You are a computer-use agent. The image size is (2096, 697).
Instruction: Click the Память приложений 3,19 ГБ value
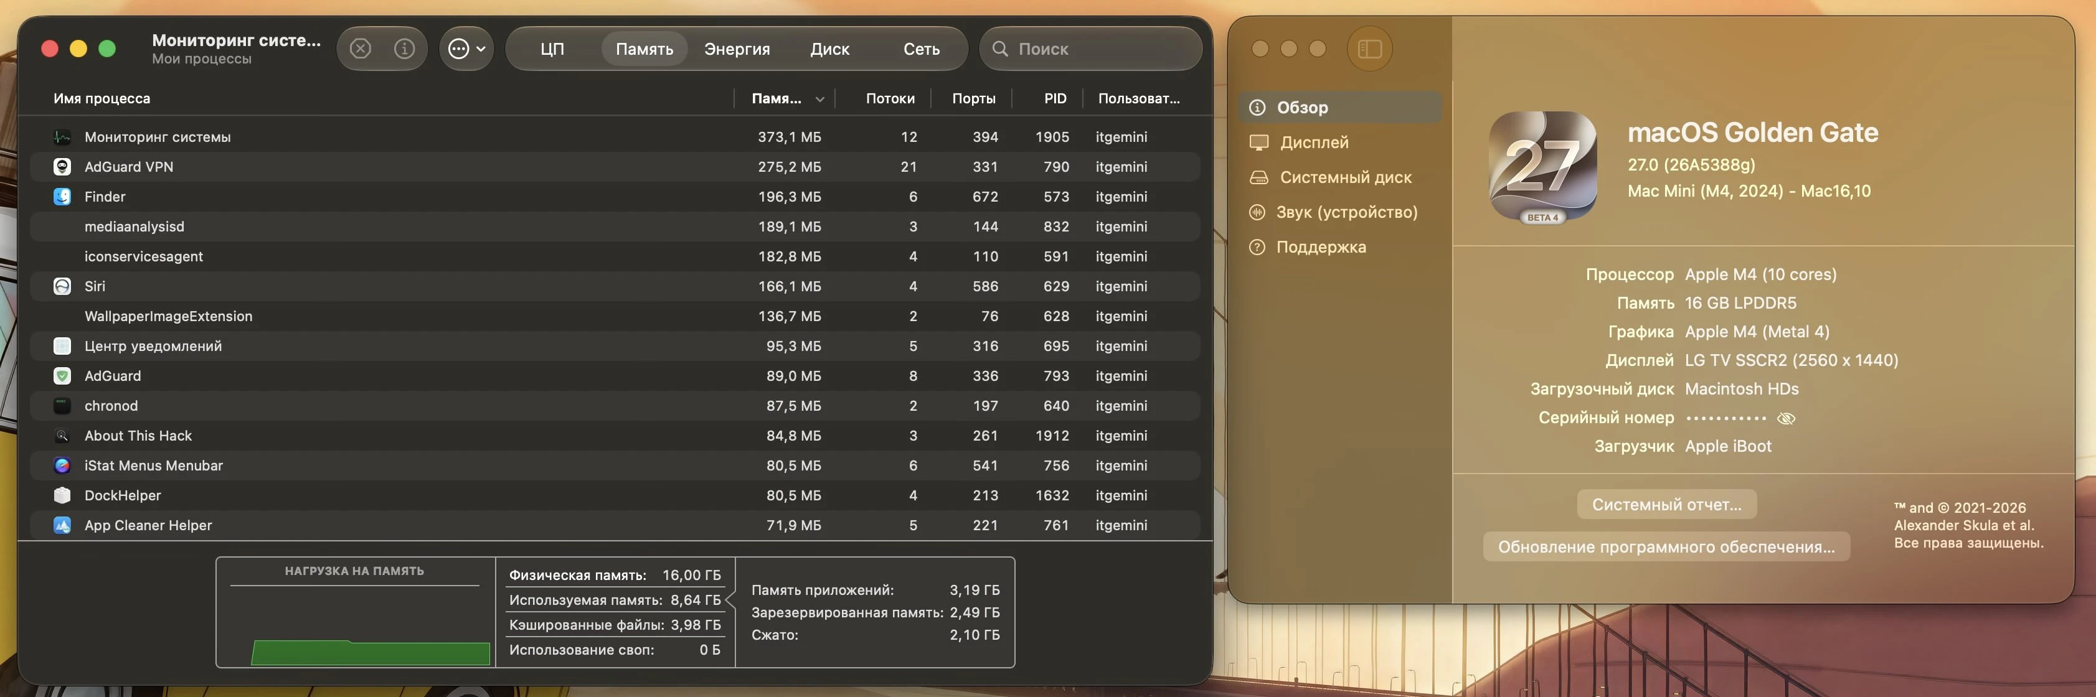coord(975,589)
